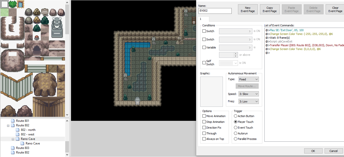
Task: Toggle the Direction Fix checkbox
Action: click(204, 128)
